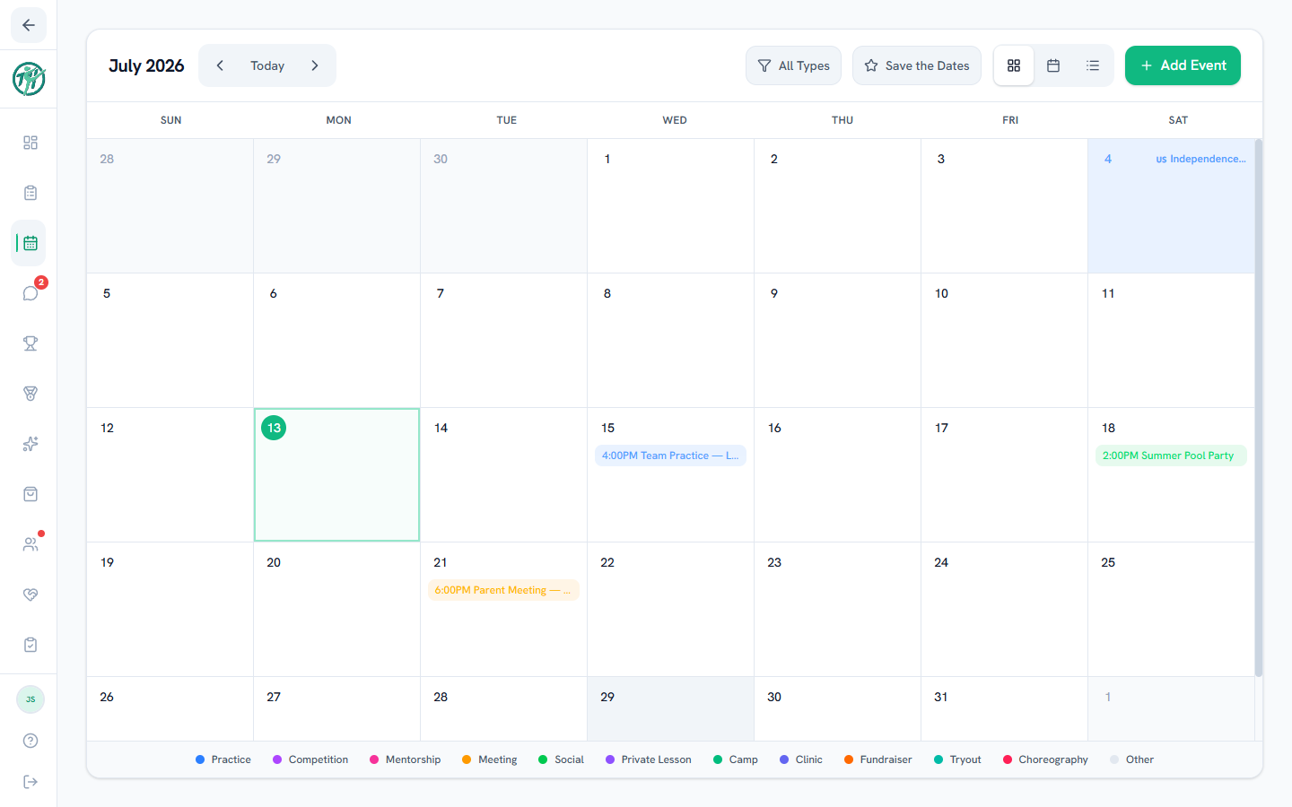Viewport: 1292px width, 807px height.
Task: Select the calendar sidebar icon
Action: (x=31, y=243)
